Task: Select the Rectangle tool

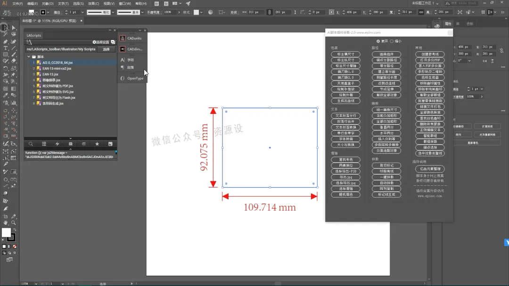Action: coord(6,55)
